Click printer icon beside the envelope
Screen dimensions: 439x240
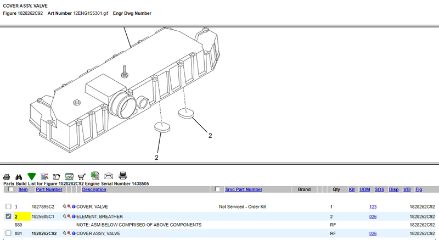pos(123,176)
